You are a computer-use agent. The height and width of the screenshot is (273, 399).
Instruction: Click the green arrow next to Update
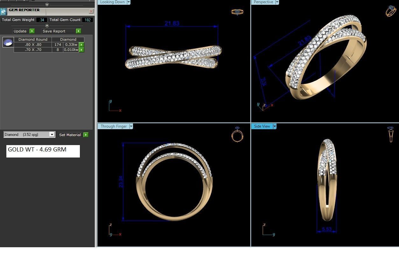[x=32, y=31]
